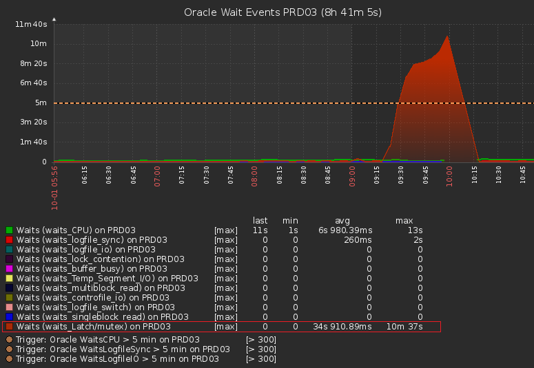Click the 'Waits (waits_Temp_Segment_I/O) on PRD03' label
Viewport: 534px width, 368px height.
point(107,278)
